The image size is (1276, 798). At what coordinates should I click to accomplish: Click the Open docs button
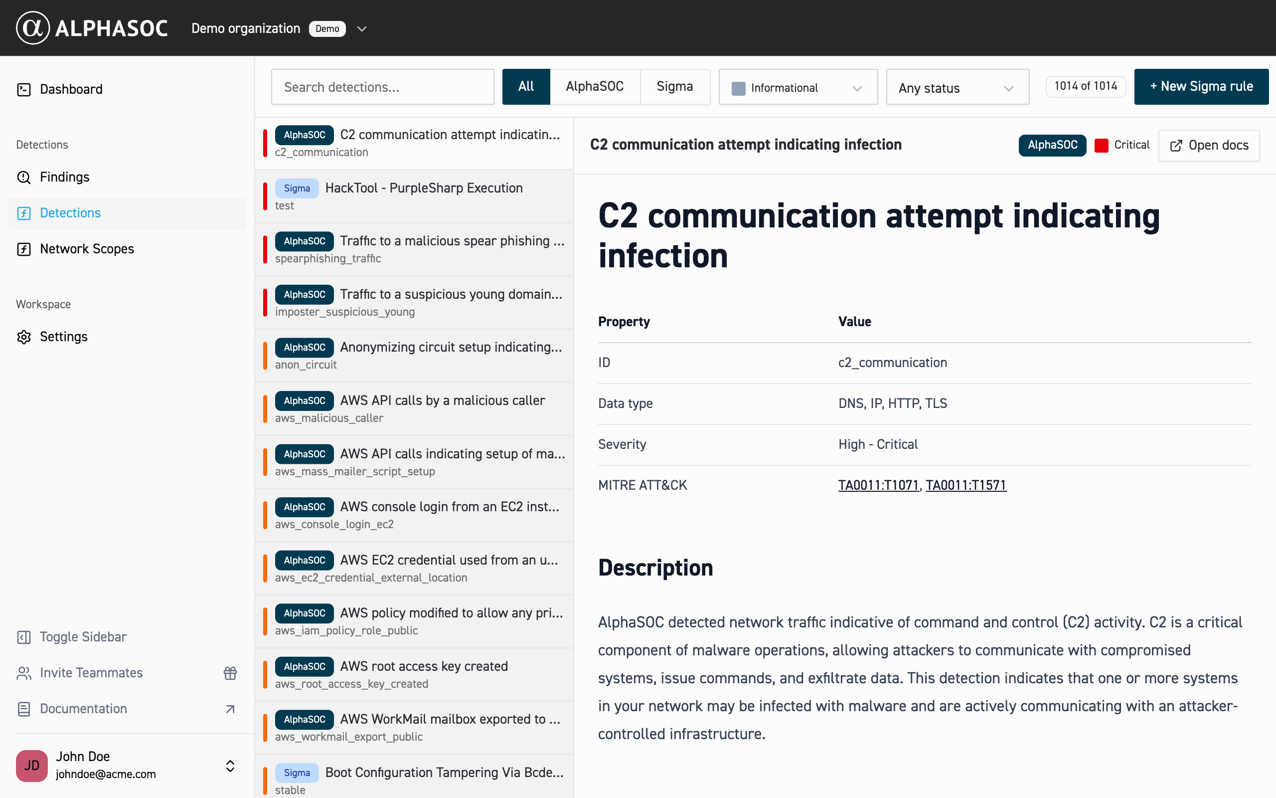(x=1209, y=146)
